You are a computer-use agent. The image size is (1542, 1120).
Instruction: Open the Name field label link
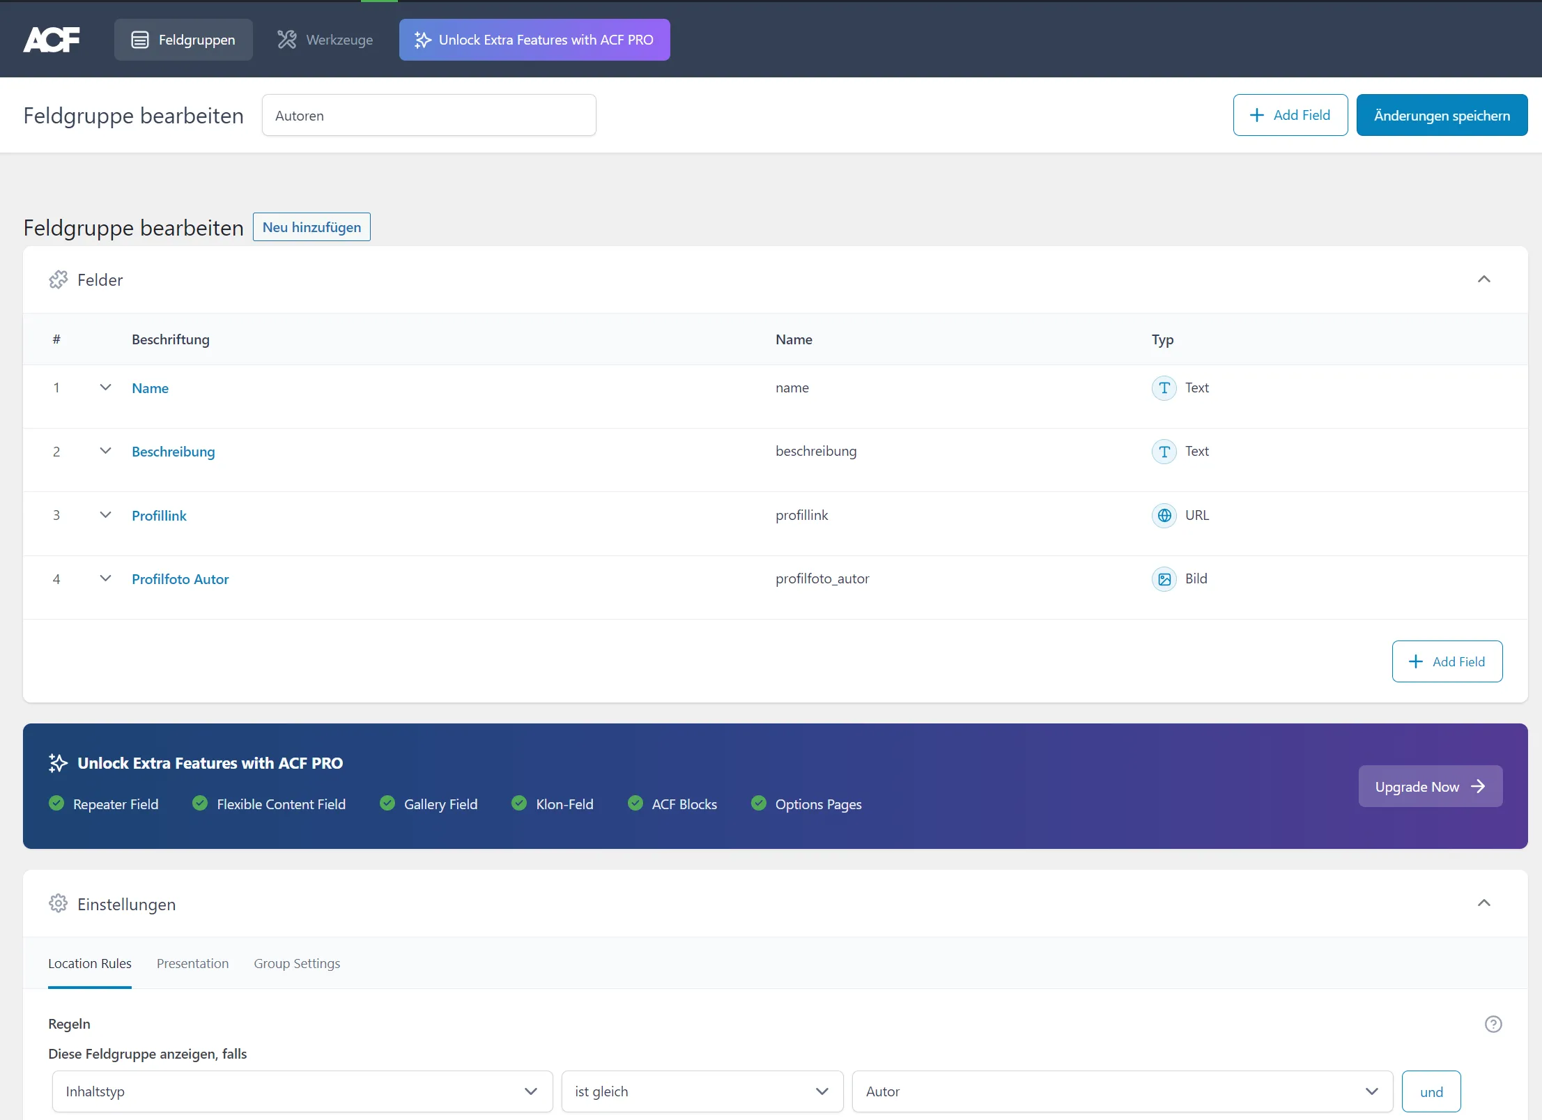pos(151,388)
